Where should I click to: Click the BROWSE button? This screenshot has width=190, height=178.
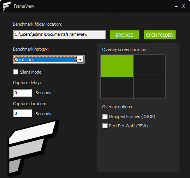pos(125,35)
